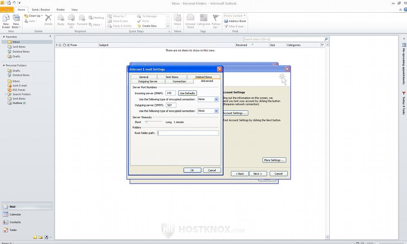Screen dimensions: 407x244
Task: Expand the Search Folders tree item
Action: (6, 94)
